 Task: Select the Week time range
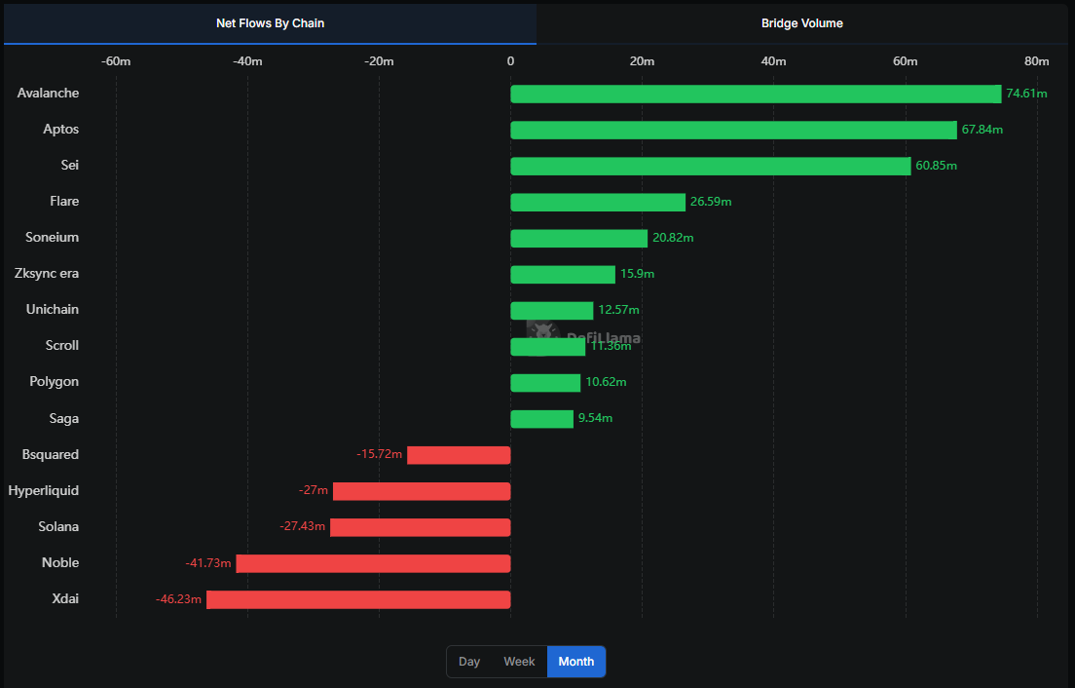(x=519, y=661)
